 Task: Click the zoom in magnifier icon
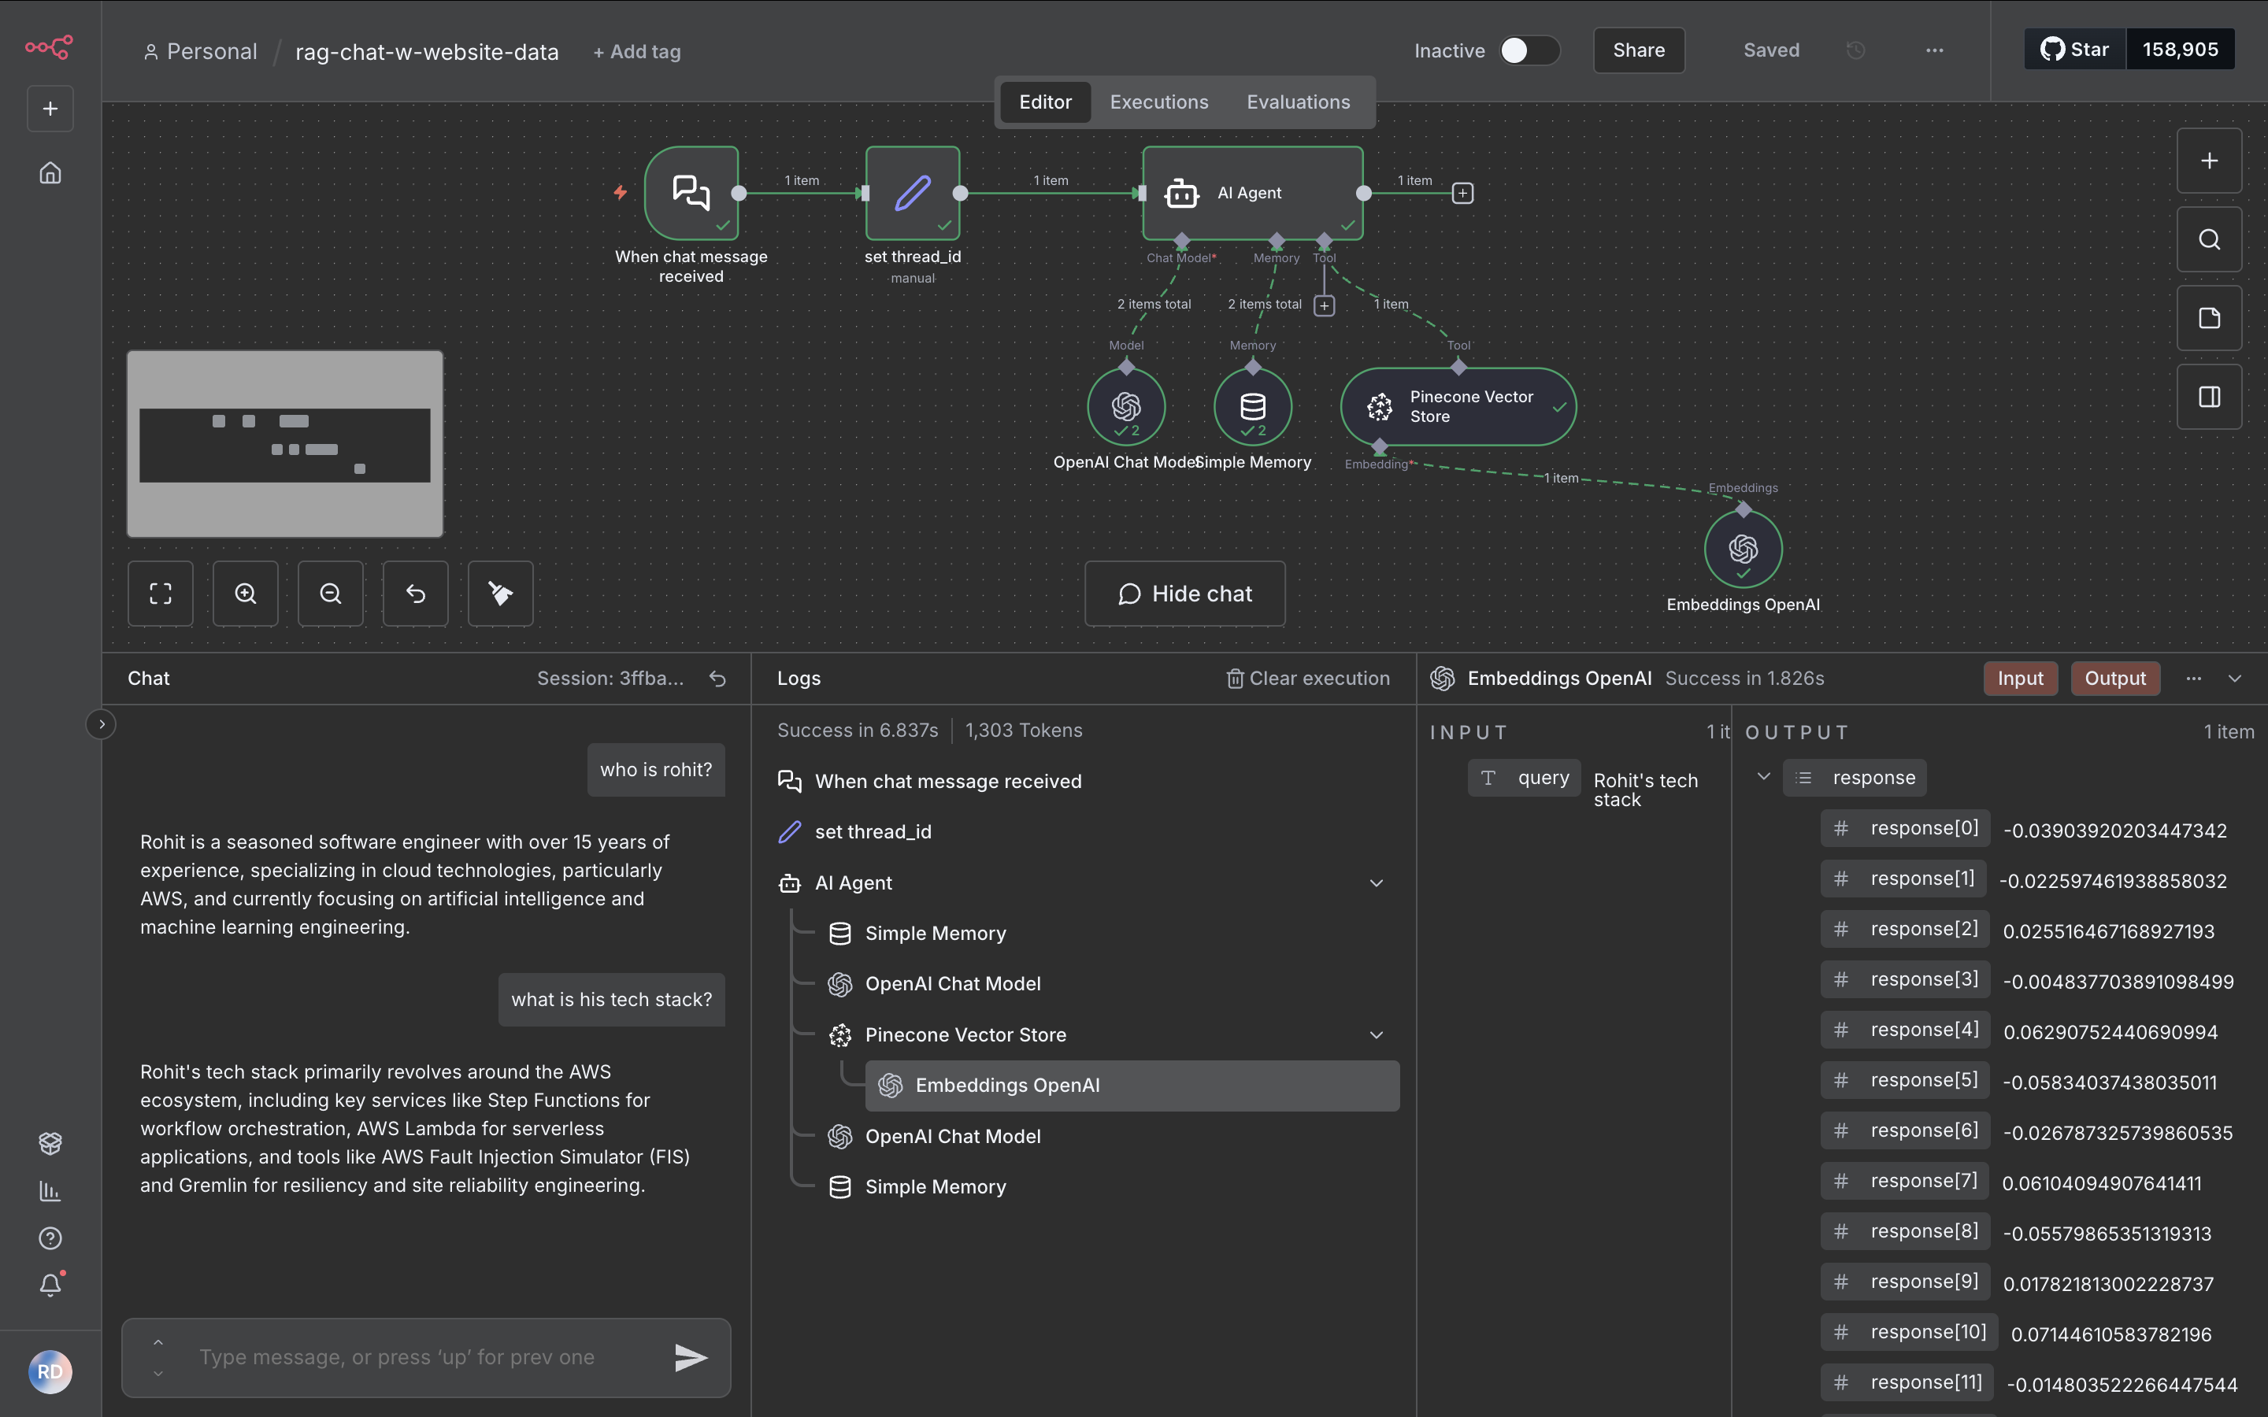tap(246, 594)
